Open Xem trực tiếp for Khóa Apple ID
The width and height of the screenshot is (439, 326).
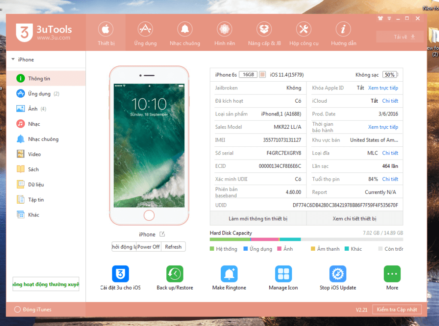[x=383, y=88]
